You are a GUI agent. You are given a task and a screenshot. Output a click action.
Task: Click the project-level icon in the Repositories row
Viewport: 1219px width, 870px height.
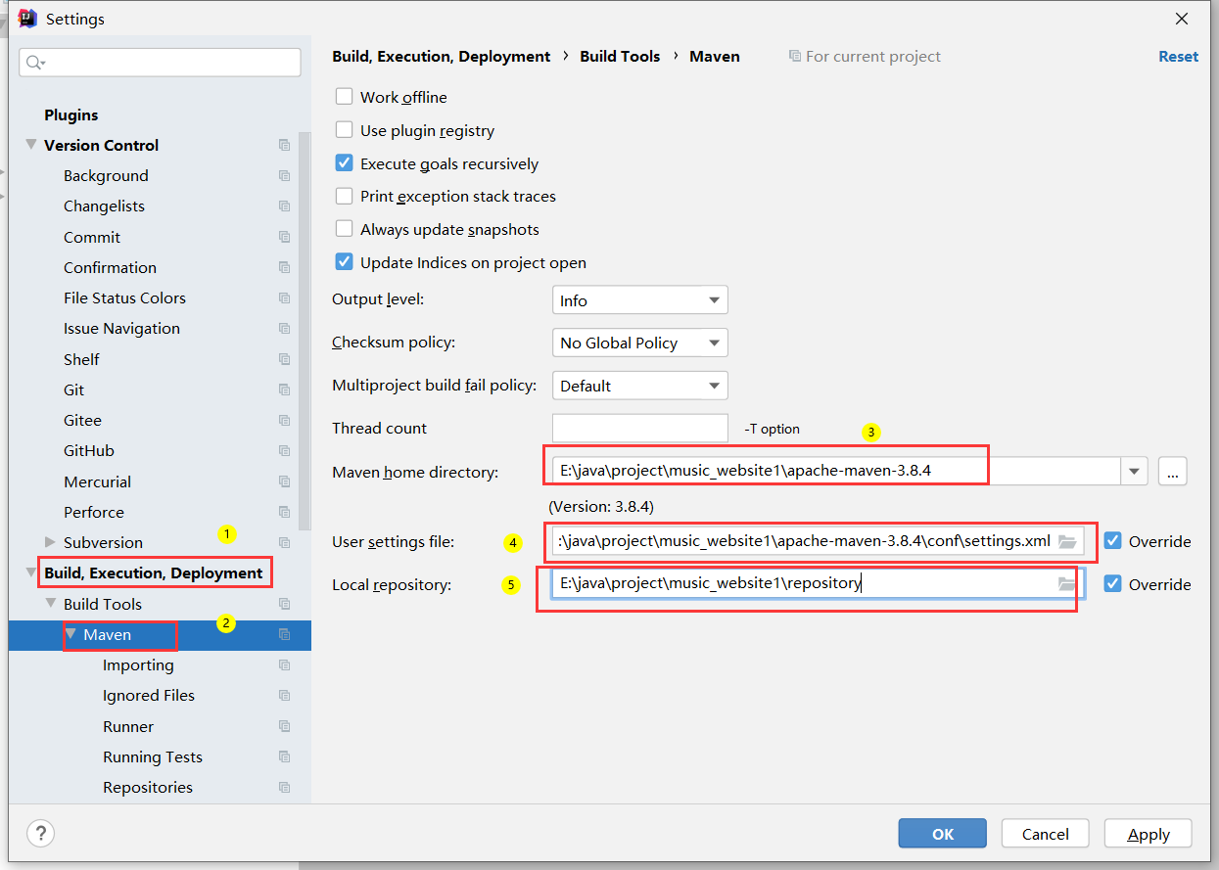point(284,788)
